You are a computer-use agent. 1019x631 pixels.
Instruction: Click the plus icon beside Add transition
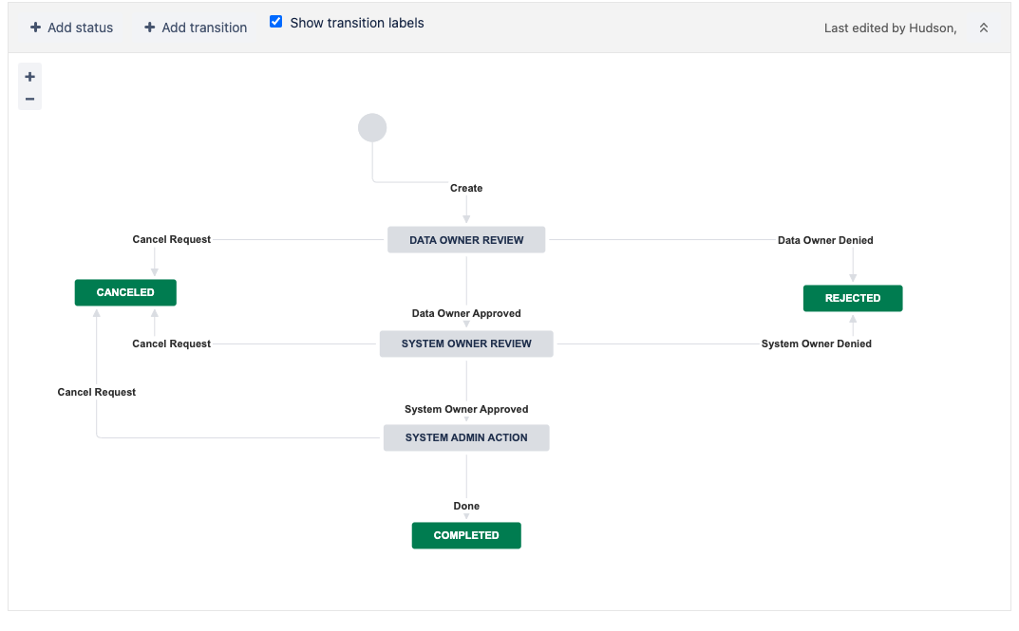[151, 28]
